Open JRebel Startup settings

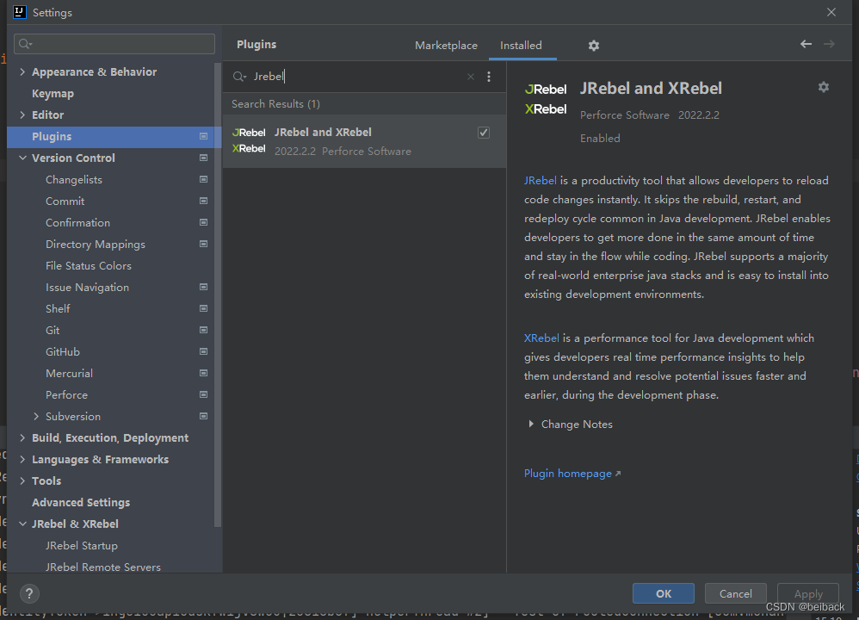(x=81, y=545)
